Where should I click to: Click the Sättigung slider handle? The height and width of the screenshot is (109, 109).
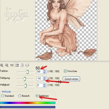[25, 79]
